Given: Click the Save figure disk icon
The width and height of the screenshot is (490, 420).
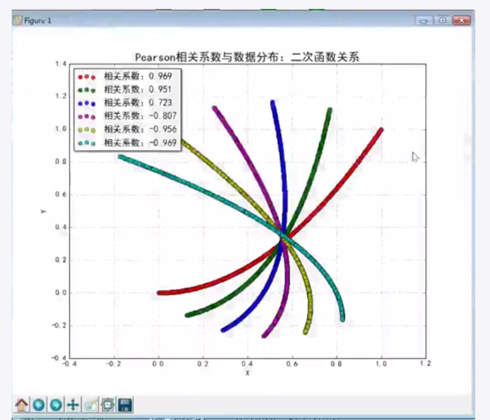Looking at the screenshot, I should (125, 402).
